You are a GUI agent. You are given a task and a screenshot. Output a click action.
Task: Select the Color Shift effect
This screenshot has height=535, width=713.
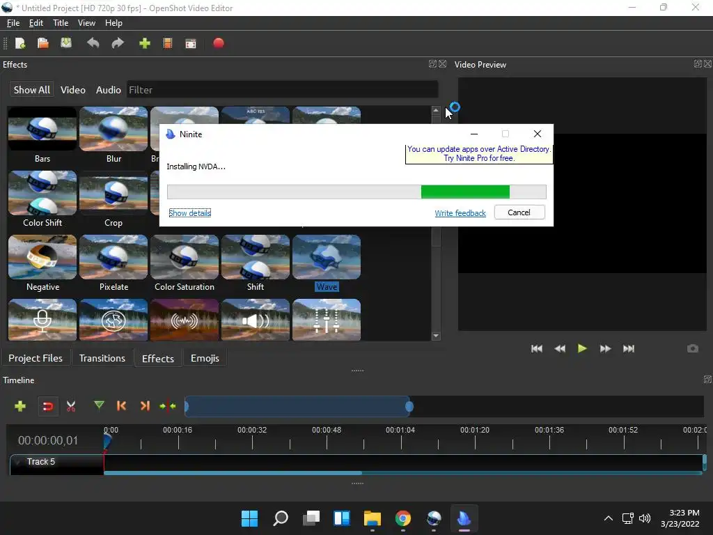[x=42, y=193]
